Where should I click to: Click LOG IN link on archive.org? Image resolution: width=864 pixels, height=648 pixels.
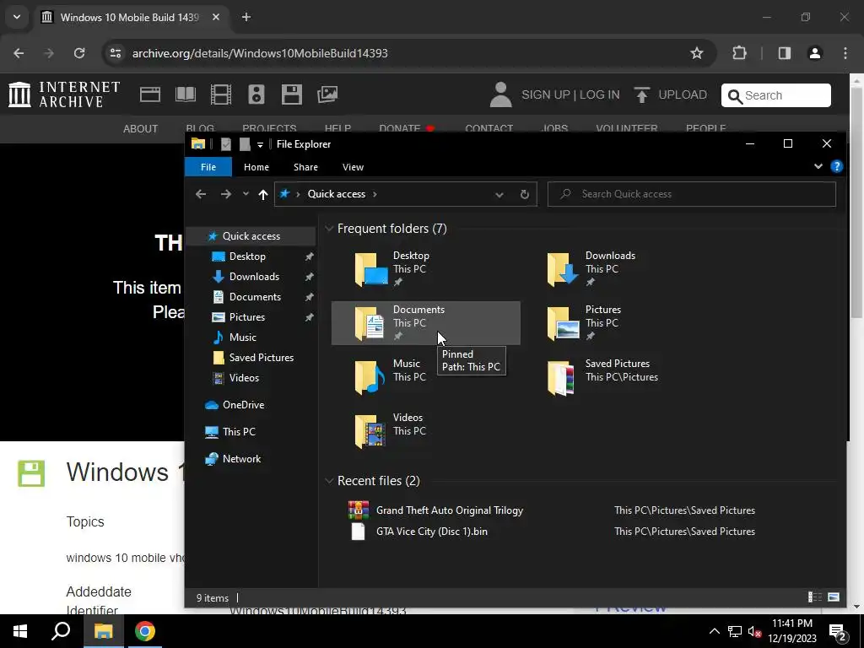tap(600, 94)
